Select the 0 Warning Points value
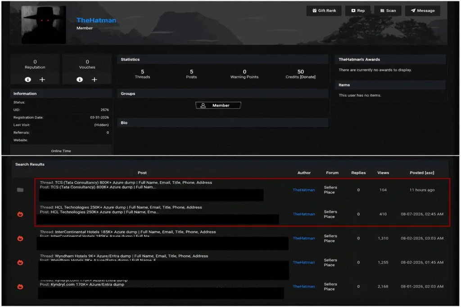461x307 pixels. [x=244, y=71]
